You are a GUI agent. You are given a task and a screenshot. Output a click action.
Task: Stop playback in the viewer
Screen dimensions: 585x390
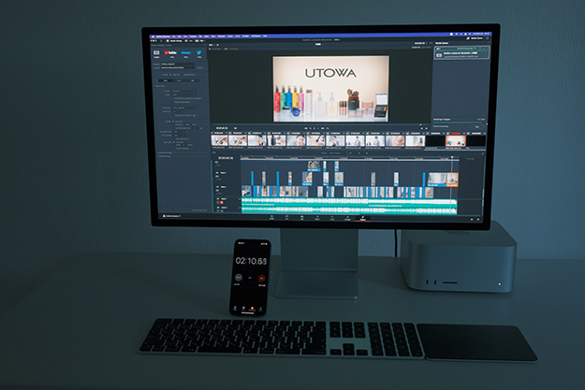(314, 128)
